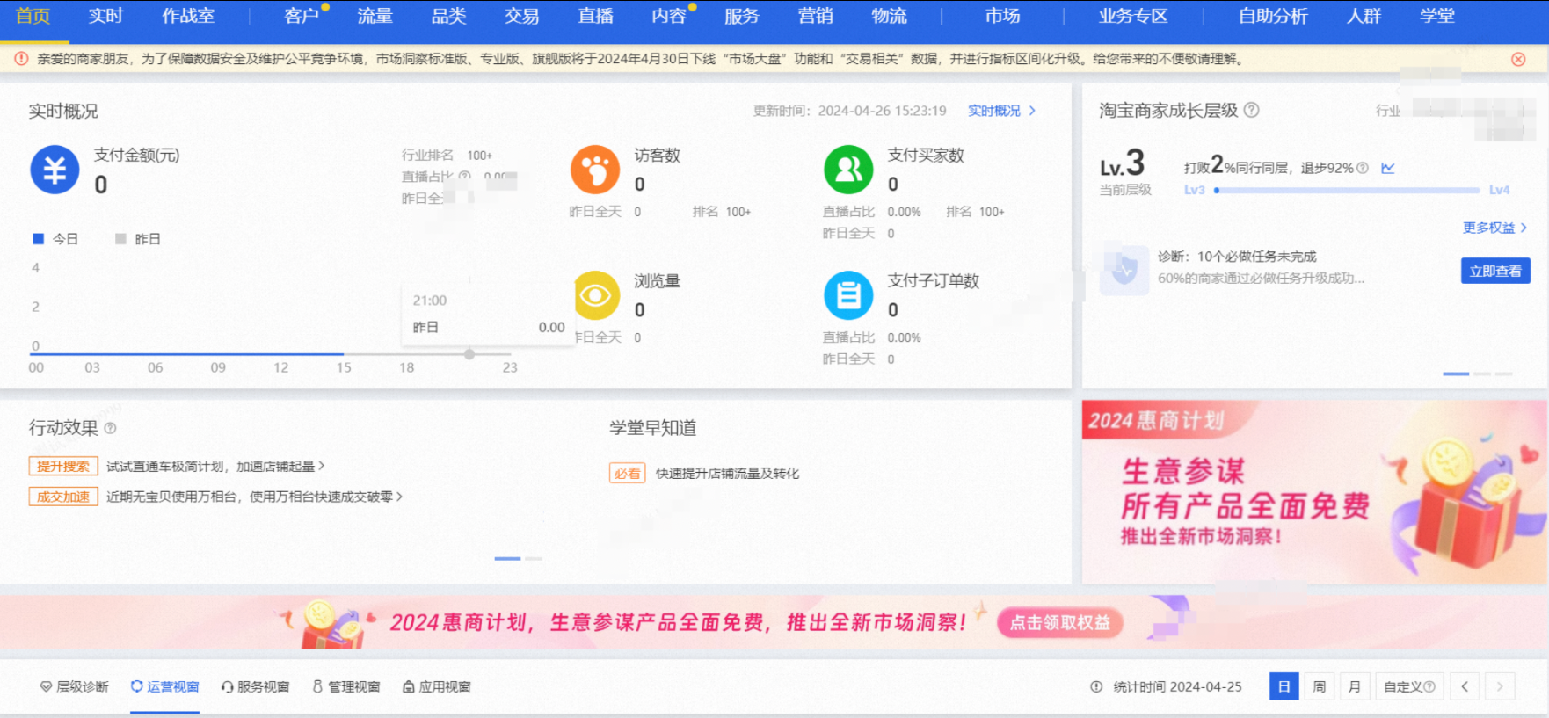This screenshot has height=718, width=1549.
Task: Click the 必看 tag
Action: pyautogui.click(x=628, y=474)
